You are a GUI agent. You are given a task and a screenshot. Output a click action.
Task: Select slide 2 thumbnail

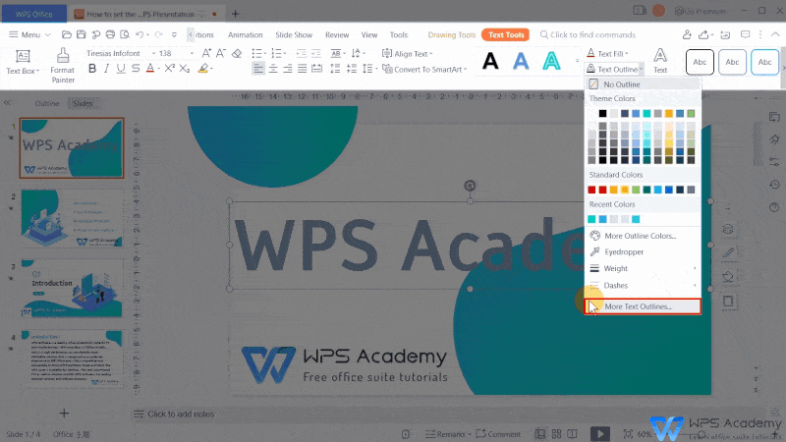(x=72, y=218)
